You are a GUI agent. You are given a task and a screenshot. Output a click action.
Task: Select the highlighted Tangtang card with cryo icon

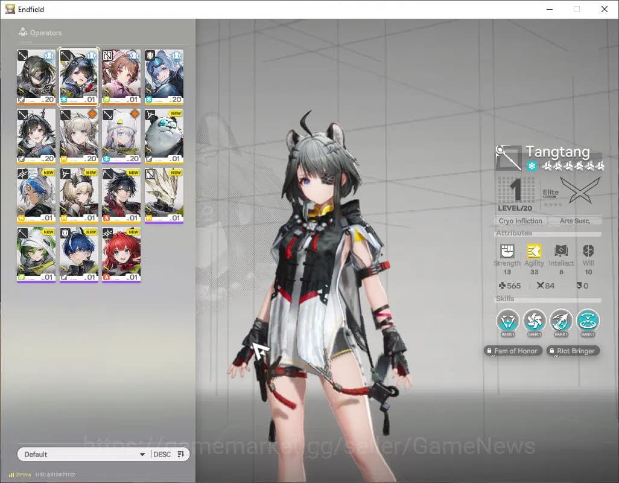78,77
